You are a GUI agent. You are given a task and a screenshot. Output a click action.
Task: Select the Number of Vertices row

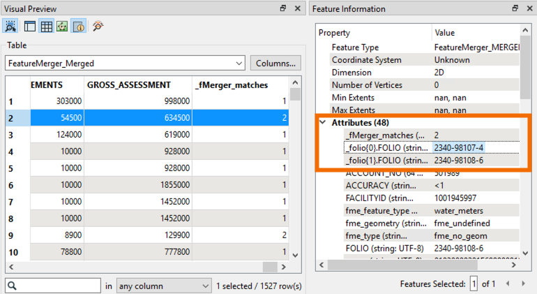(425, 85)
